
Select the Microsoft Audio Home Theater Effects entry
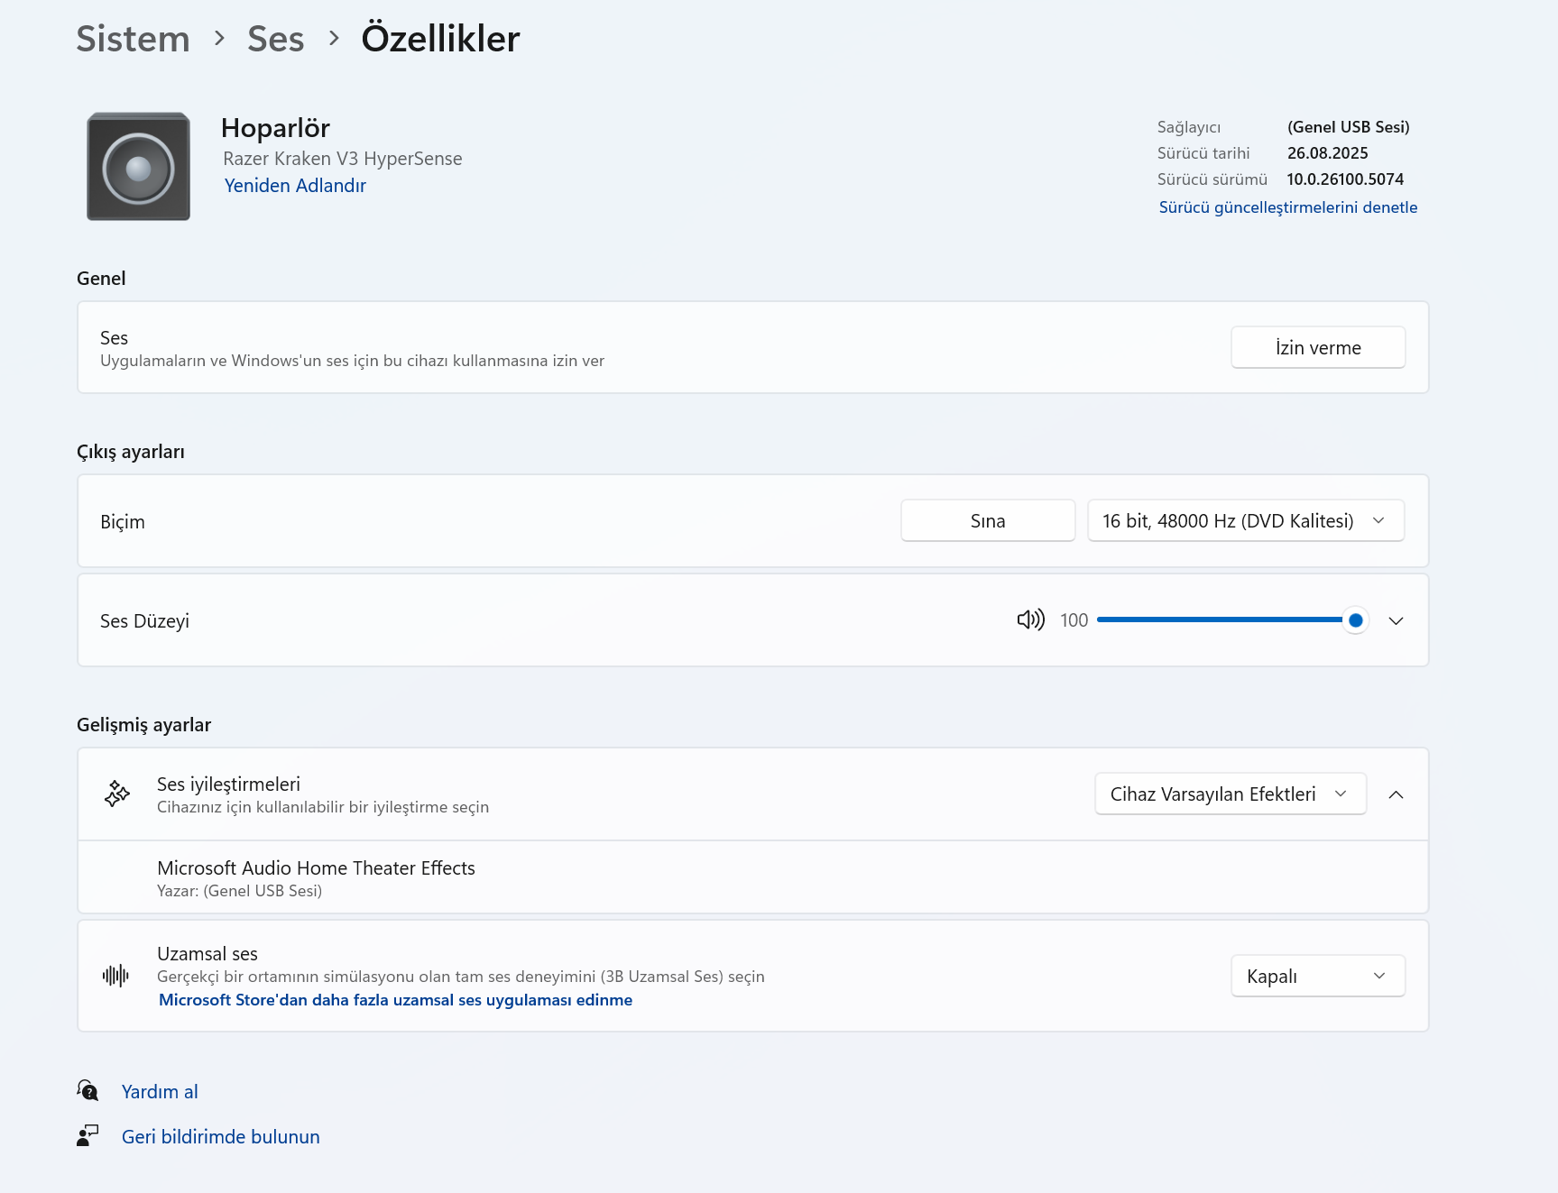click(753, 877)
